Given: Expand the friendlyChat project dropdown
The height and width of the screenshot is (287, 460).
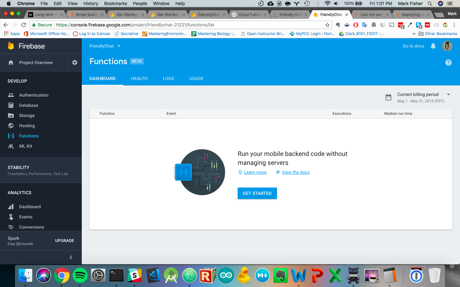Looking at the screenshot, I should (x=105, y=46).
